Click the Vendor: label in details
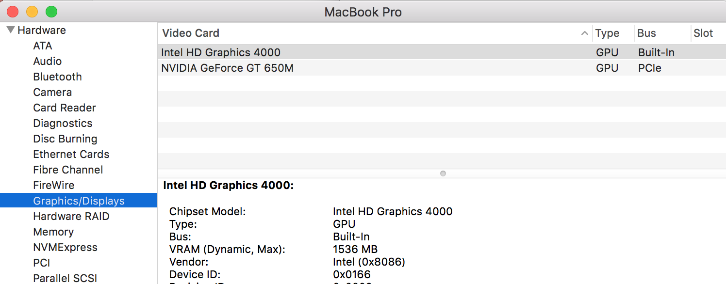 [x=189, y=262]
